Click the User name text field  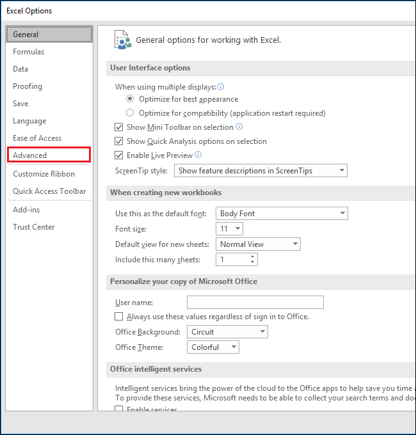tap(255, 302)
